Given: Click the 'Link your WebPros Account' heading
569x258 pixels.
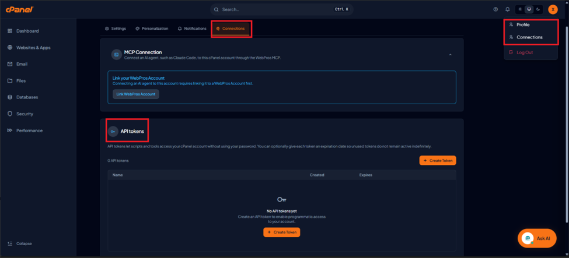Looking at the screenshot, I should (139, 78).
